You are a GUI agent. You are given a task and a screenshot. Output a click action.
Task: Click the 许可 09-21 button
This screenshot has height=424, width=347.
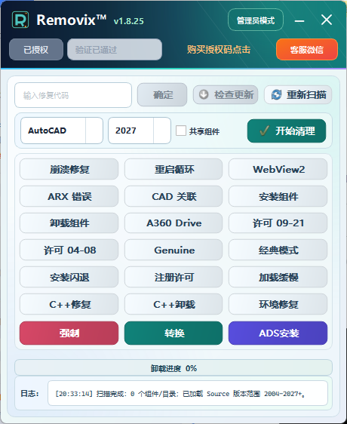[x=278, y=223]
